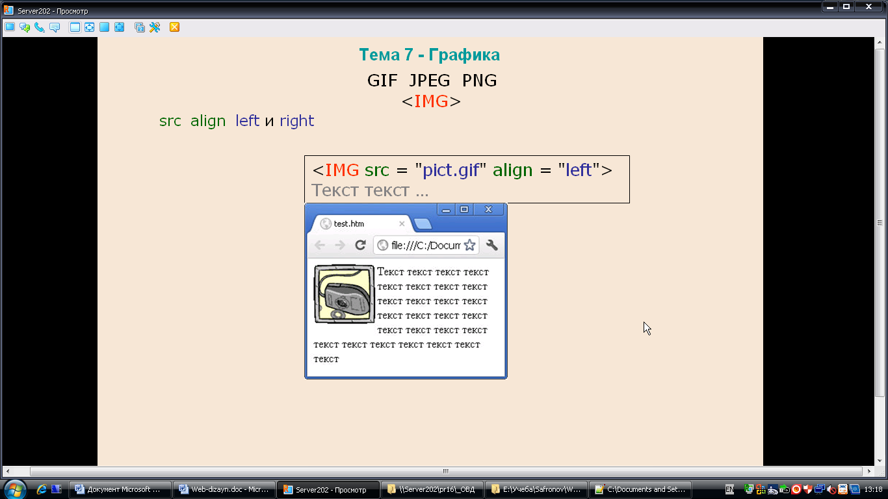This screenshot has width=888, height=499.
Task: Click the gray 'Текст текст ...' line
Action: [370, 190]
